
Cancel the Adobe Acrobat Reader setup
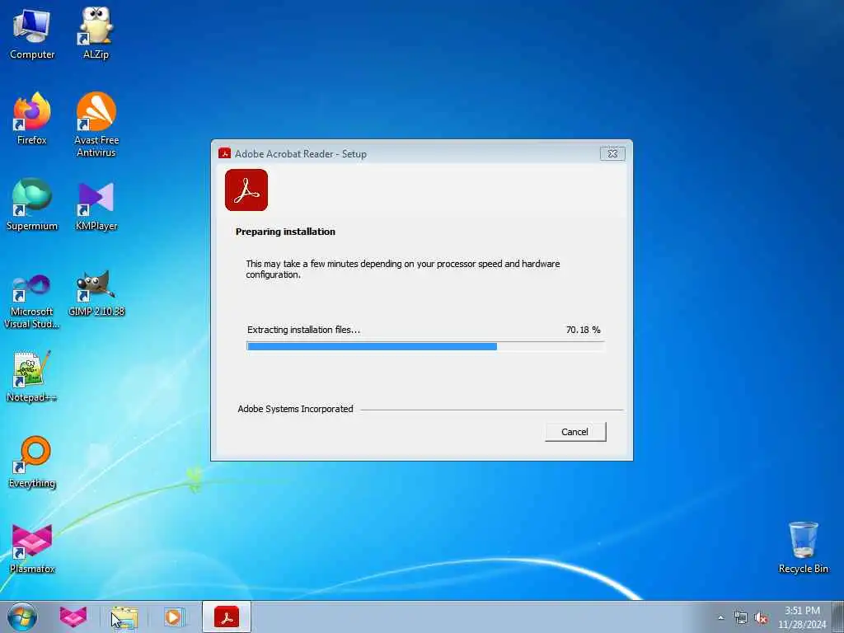575,432
